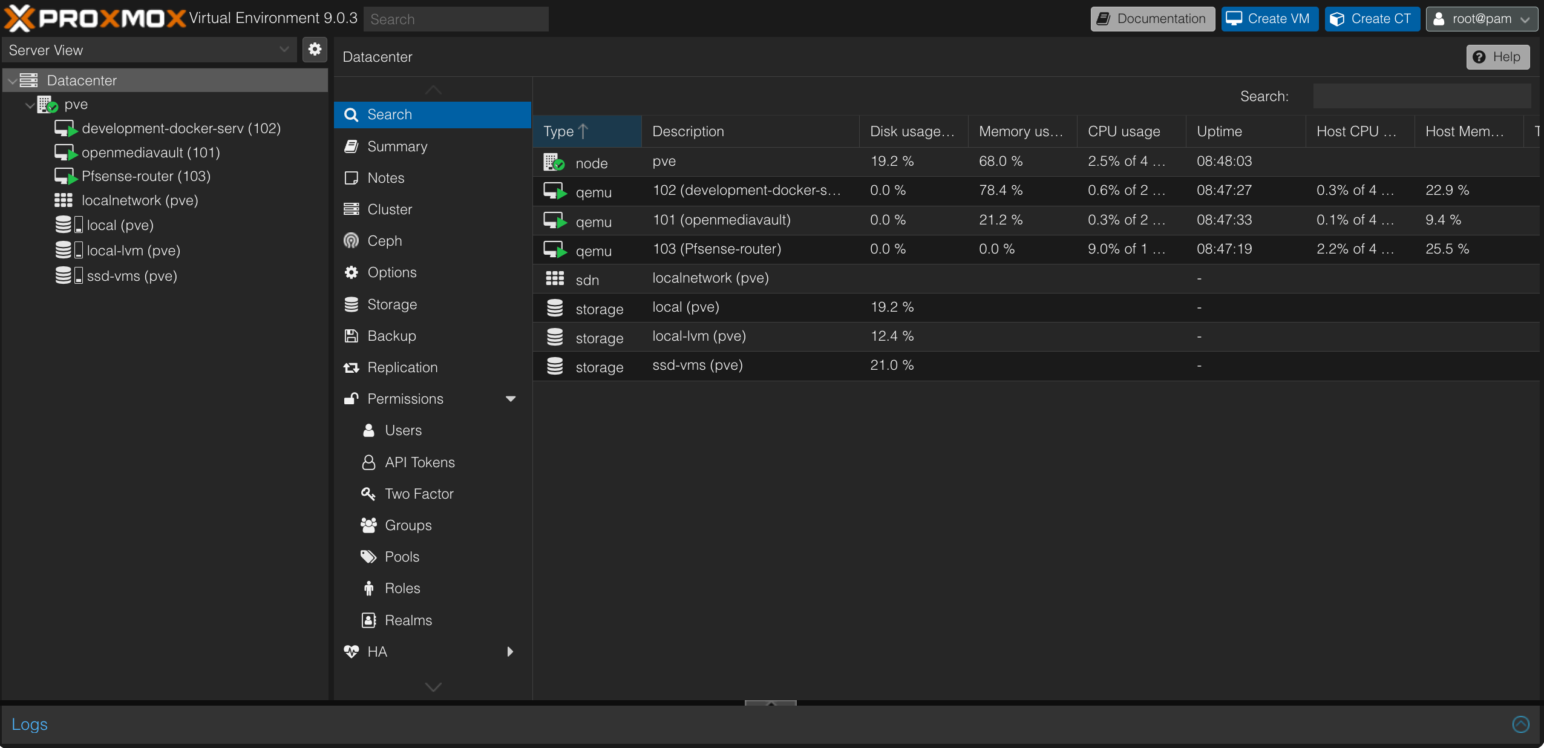1544x748 pixels.
Task: Click the Ceph icon in sidebar
Action: point(351,241)
